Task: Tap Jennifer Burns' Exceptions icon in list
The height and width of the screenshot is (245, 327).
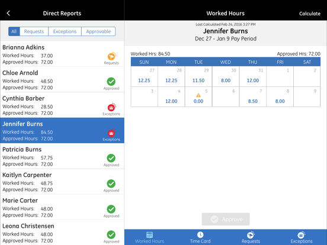Action: coord(111,133)
